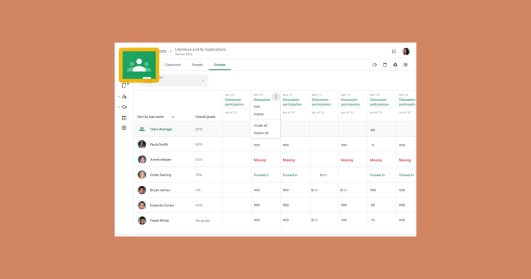Screen dimensions: 531x279
Task: Open the Teaching classes sidebar icon
Action: tap(124, 97)
